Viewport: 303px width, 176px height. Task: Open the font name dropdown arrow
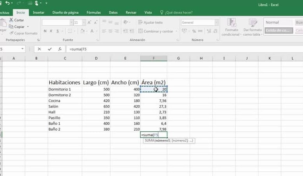pos(71,23)
